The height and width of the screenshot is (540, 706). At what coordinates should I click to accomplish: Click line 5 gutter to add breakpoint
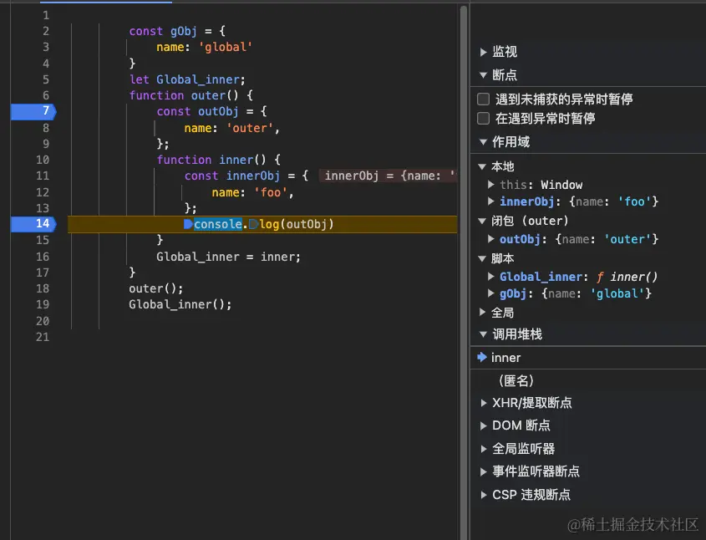(32, 79)
